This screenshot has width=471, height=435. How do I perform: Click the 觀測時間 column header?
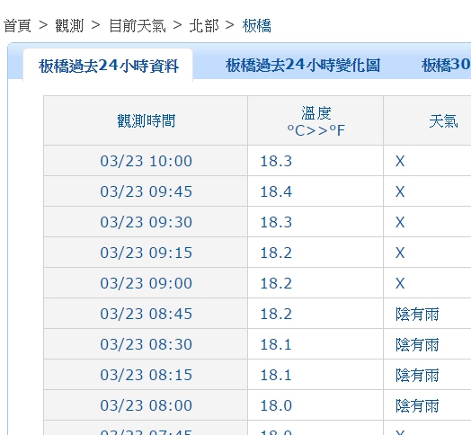pyautogui.click(x=146, y=121)
